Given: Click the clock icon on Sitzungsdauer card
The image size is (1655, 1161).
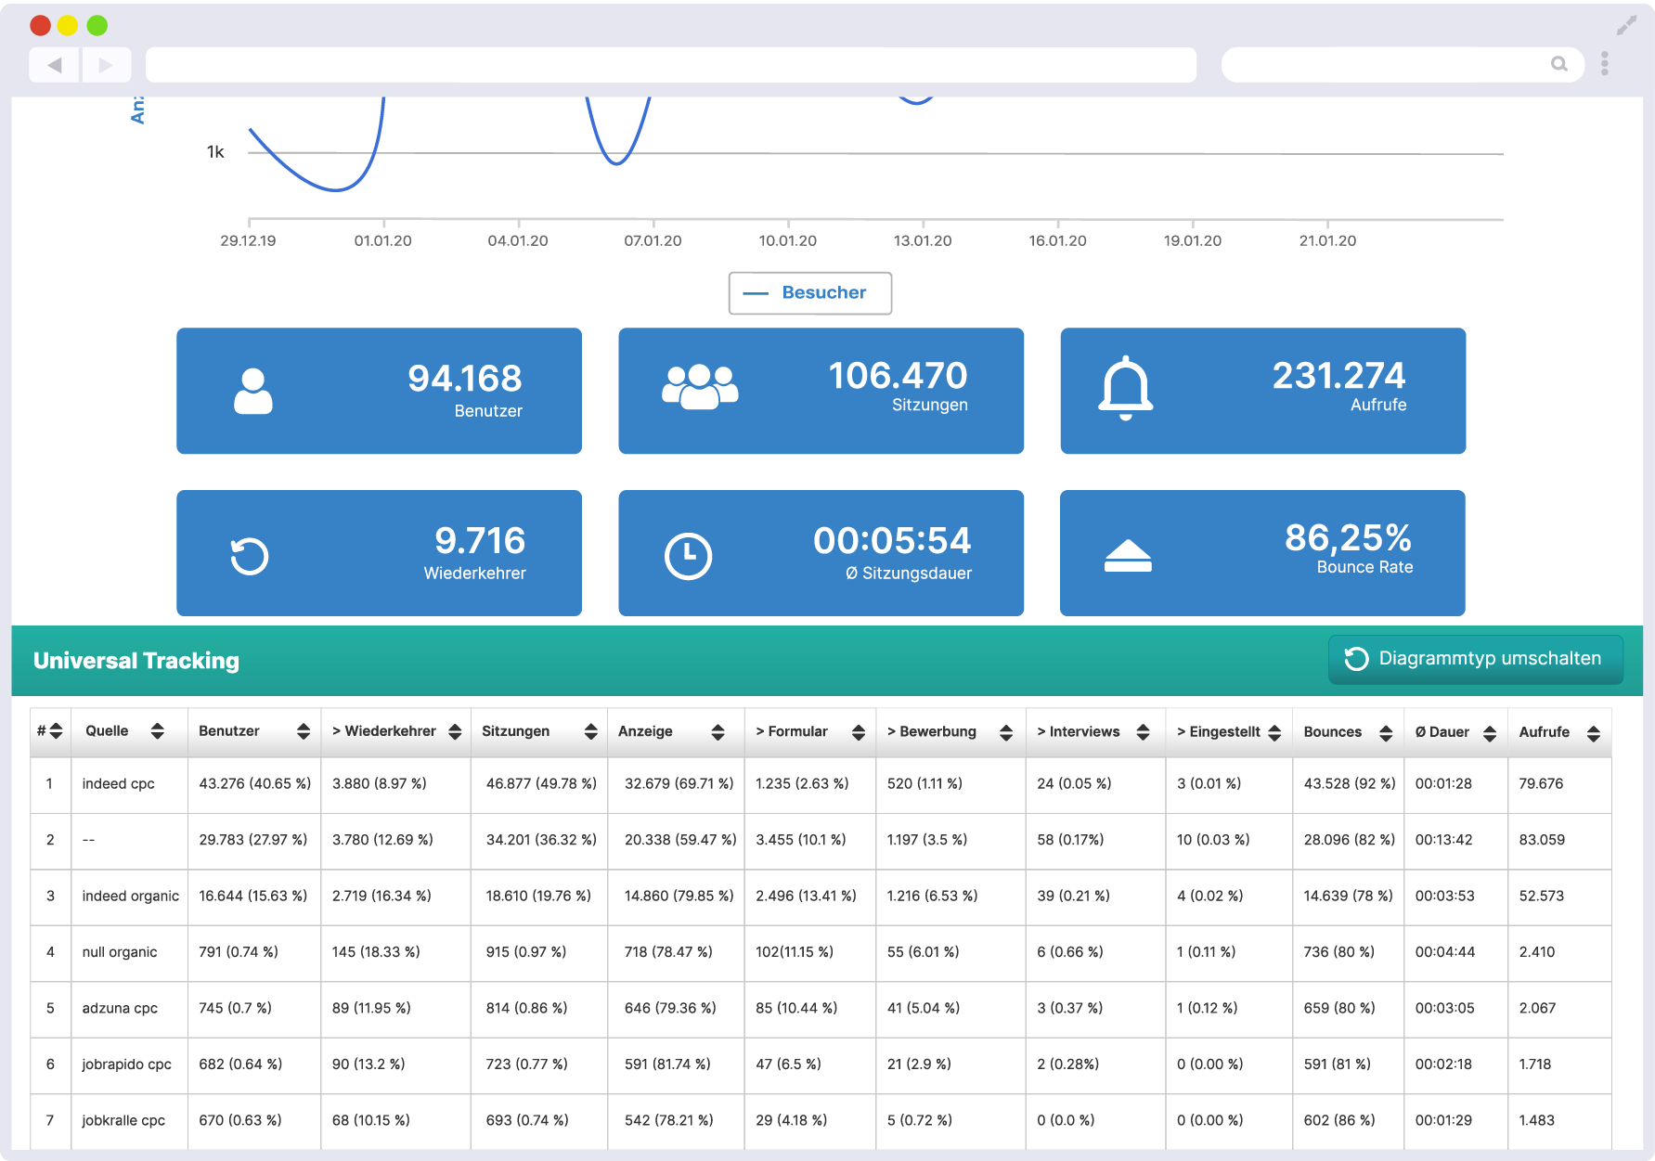Looking at the screenshot, I should (688, 556).
